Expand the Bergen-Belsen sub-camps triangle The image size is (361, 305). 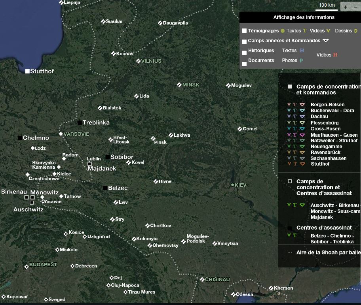(302, 105)
